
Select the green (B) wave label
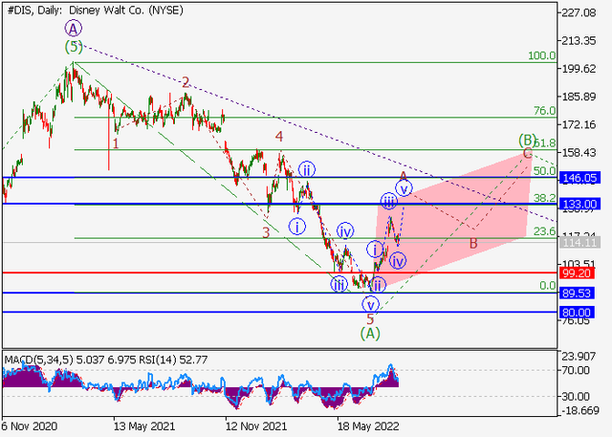coord(527,140)
